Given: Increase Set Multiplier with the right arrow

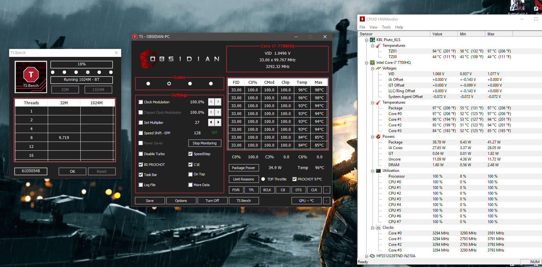Looking at the screenshot, I should [x=218, y=122].
